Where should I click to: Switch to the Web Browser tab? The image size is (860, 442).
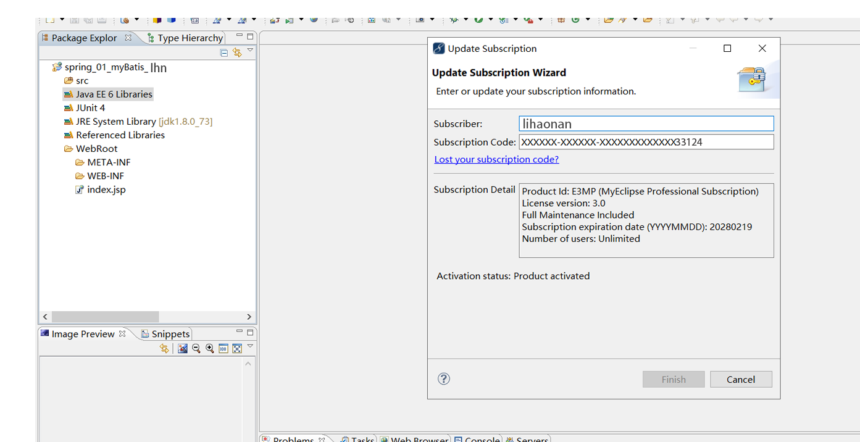click(x=414, y=439)
